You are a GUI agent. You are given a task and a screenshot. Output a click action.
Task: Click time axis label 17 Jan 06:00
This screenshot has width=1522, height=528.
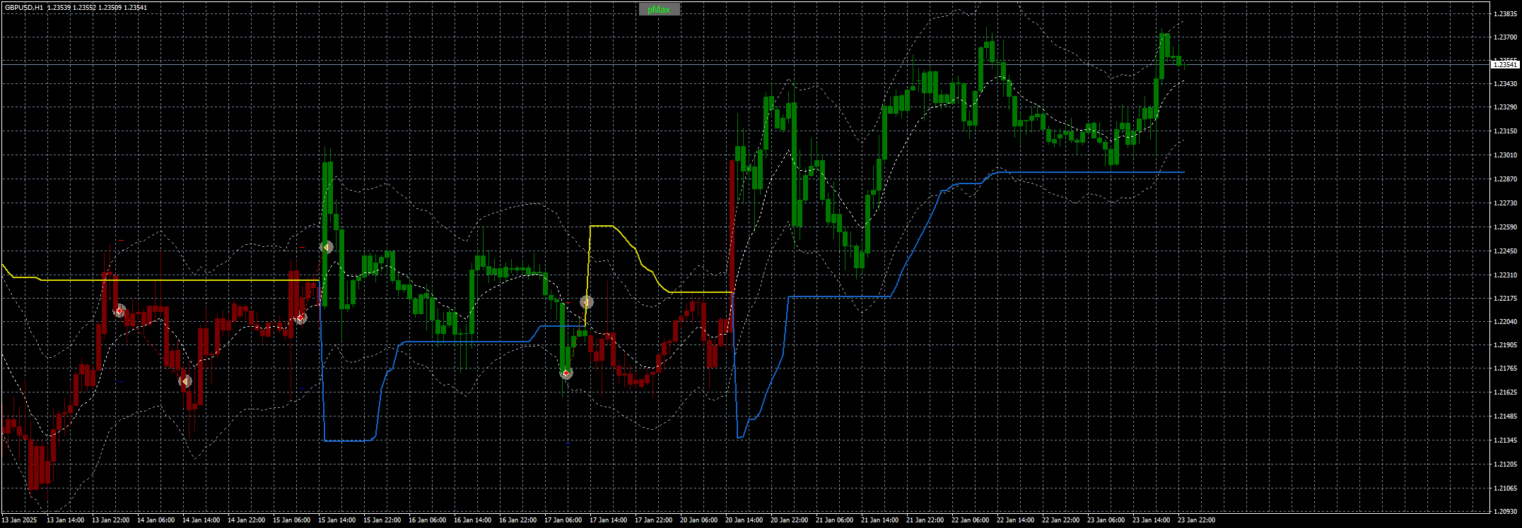tap(563, 520)
